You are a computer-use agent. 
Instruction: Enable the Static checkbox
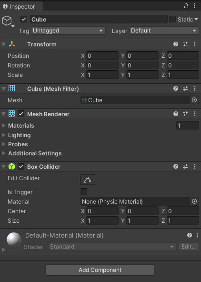(x=172, y=19)
